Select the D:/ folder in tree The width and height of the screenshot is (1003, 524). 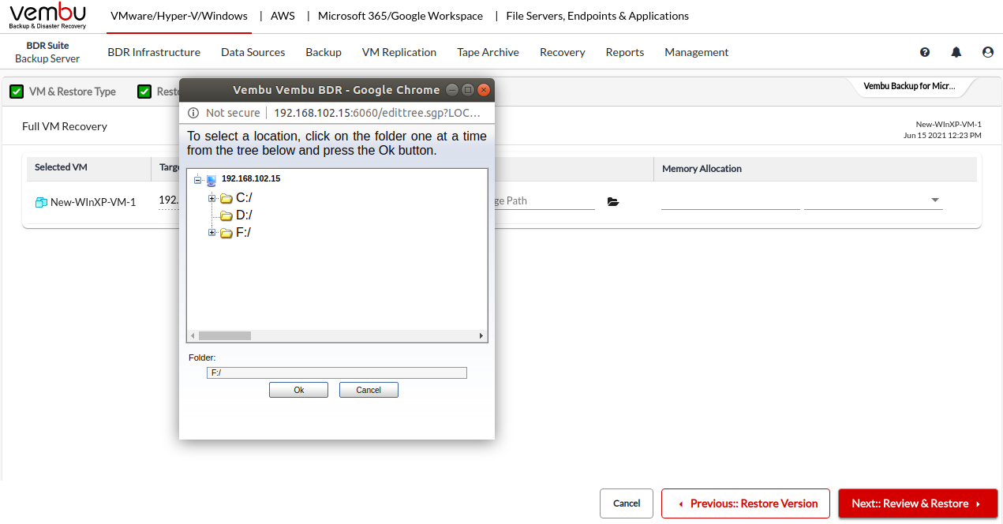(243, 215)
